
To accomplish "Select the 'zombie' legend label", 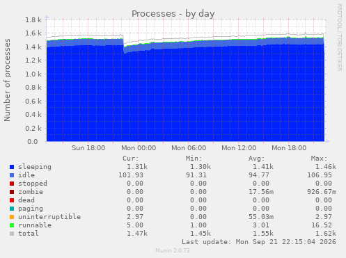I will point(31,192).
